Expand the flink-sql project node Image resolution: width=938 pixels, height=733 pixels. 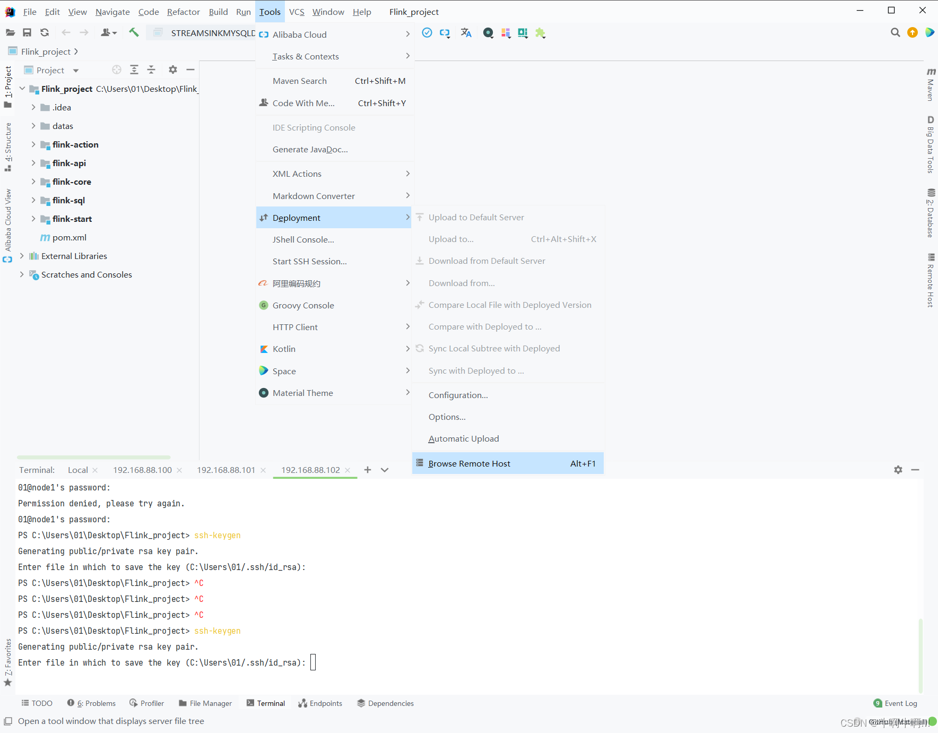tap(33, 200)
